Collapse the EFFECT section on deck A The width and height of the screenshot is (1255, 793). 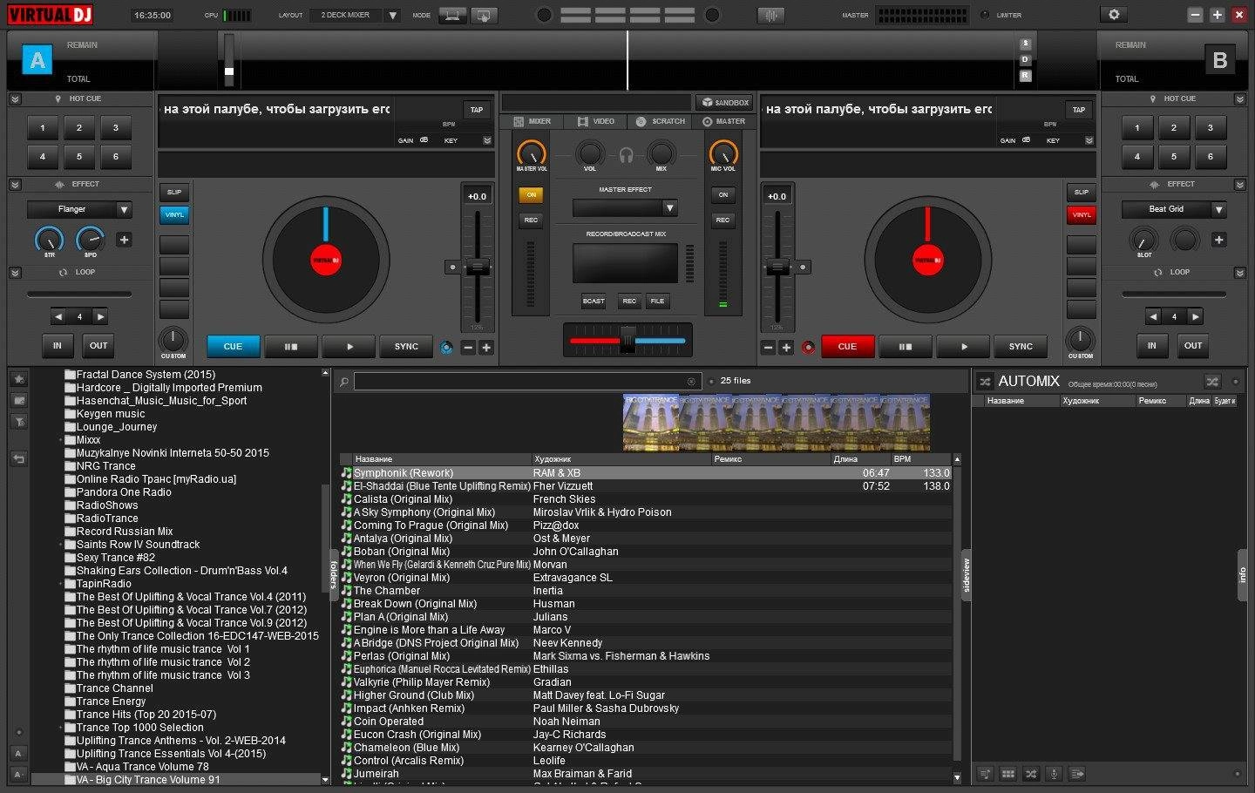[x=15, y=185]
